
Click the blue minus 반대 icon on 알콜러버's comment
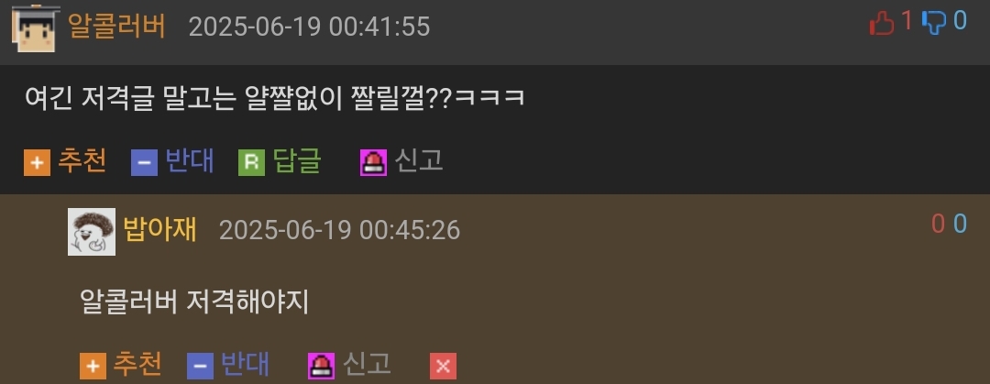point(144,163)
